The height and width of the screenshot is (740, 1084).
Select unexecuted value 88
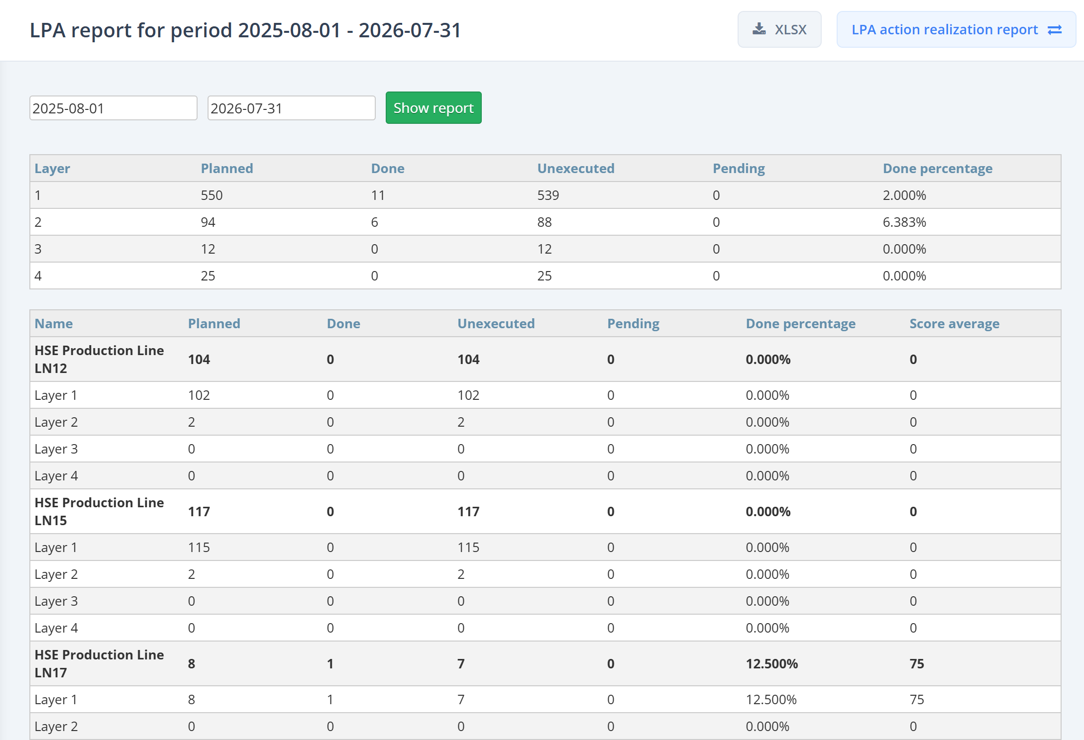(x=544, y=222)
